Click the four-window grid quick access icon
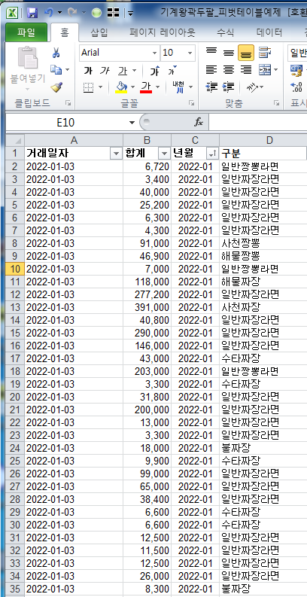Viewport: 307px width, 597px height. (x=114, y=14)
